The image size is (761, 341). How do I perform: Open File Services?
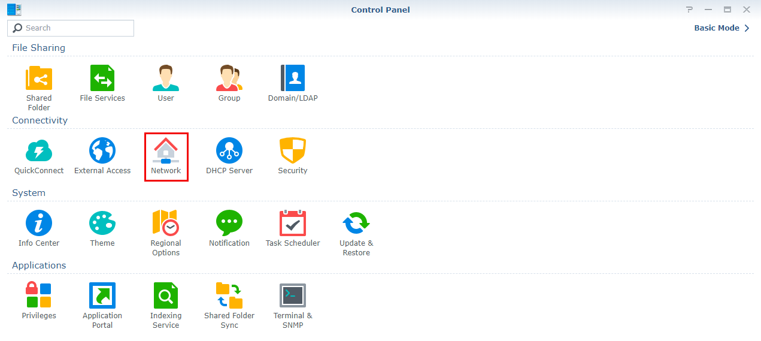(102, 79)
